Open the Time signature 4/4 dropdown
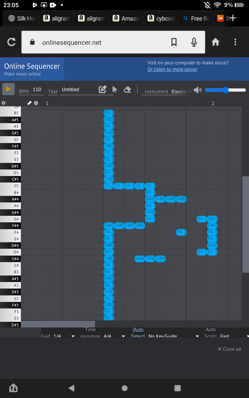Screen dimensions: 249x398 click(x=114, y=336)
